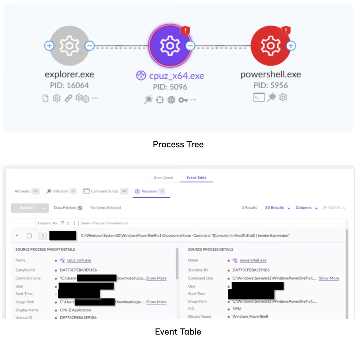Click the gear icon under powershell.exe
Image resolution: width=355 pixels, height=337 pixels.
pyautogui.click(x=283, y=97)
